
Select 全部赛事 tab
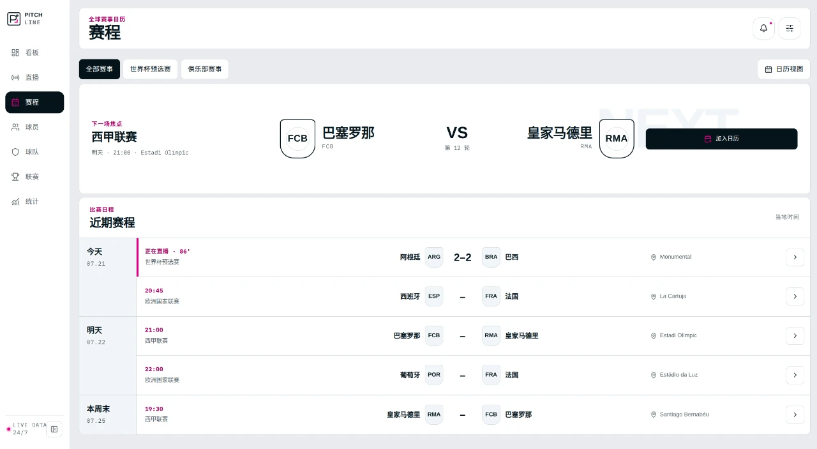point(100,69)
